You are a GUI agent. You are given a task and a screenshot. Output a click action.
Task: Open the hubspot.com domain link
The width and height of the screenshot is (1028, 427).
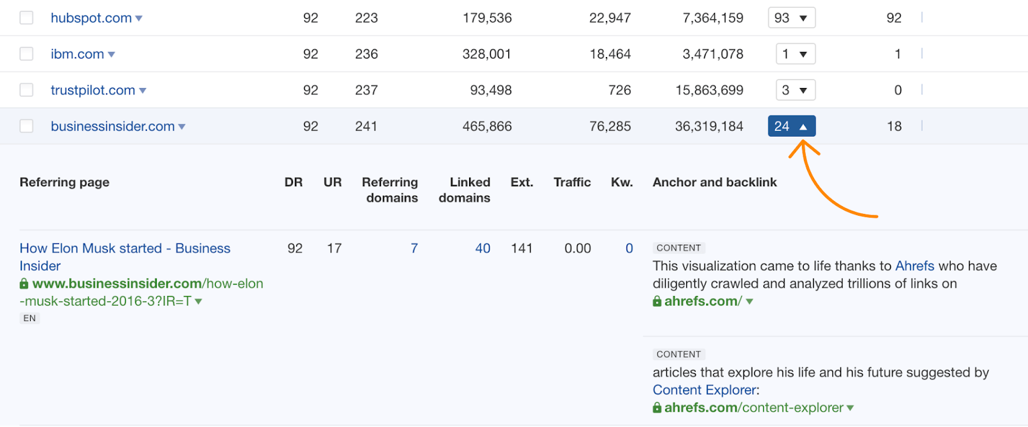91,18
